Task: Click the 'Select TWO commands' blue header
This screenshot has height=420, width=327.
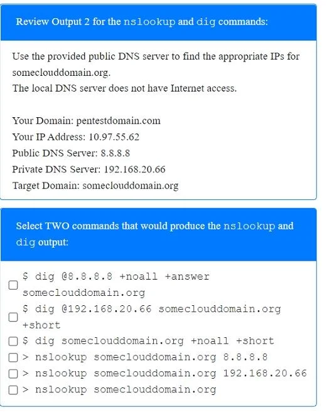Action: coord(159,234)
